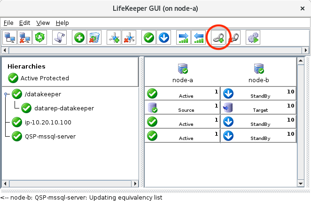Click the Out of Service blue arrow toolbar icon

click(x=164, y=37)
